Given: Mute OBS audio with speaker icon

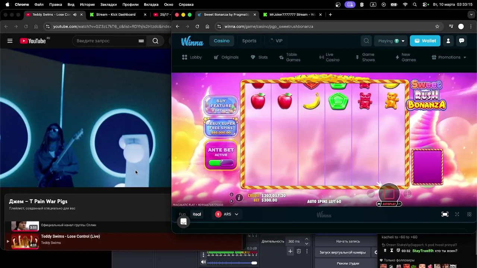Looking at the screenshot, I should click(203, 262).
